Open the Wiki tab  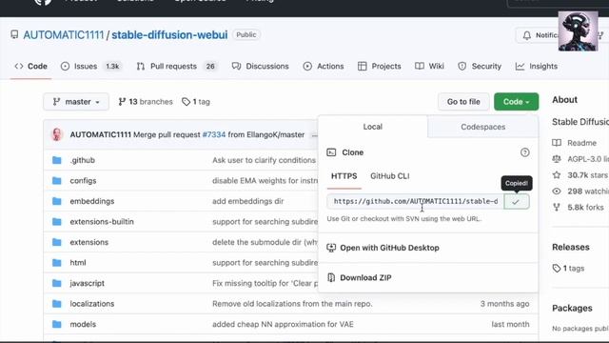(429, 66)
